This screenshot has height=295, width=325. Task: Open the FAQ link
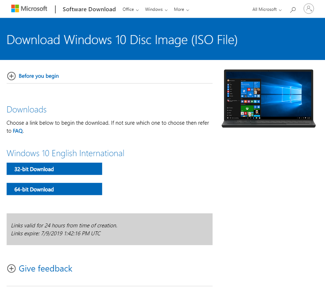coord(18,131)
